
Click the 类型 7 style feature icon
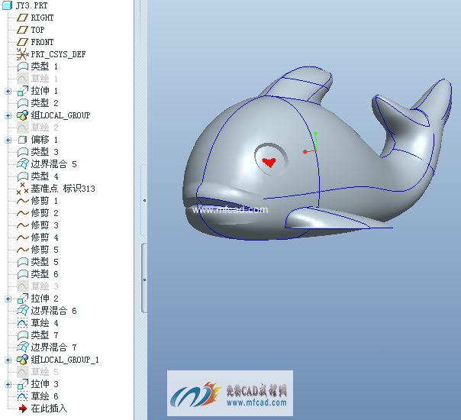(22, 335)
